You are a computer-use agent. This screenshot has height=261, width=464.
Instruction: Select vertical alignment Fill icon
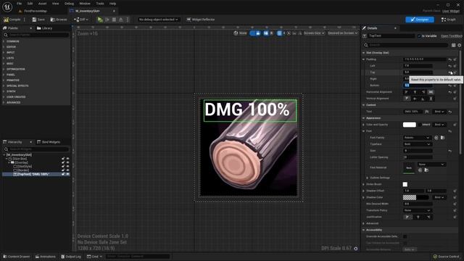[431, 99]
